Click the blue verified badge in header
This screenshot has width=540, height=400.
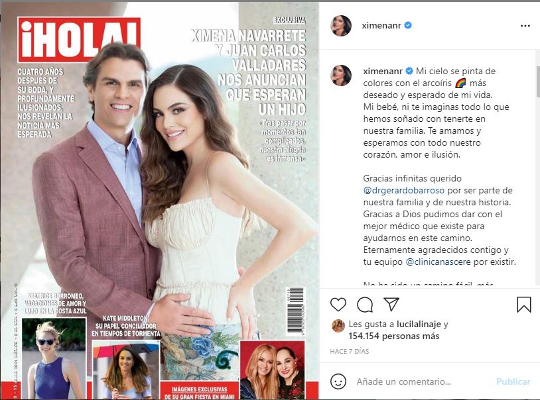[x=408, y=25]
